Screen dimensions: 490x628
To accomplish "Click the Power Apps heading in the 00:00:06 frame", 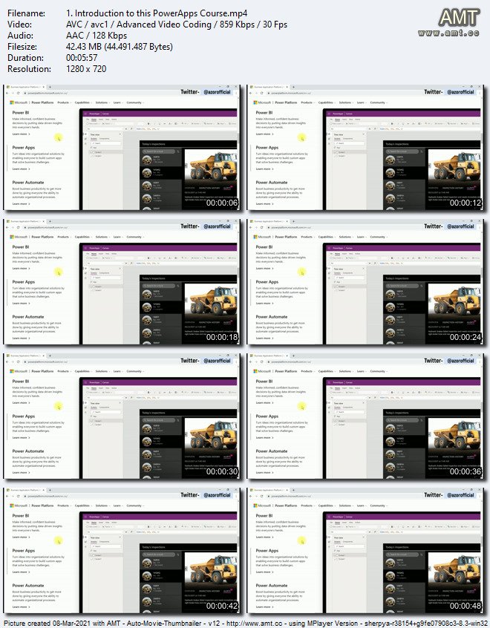I will click(x=23, y=148).
